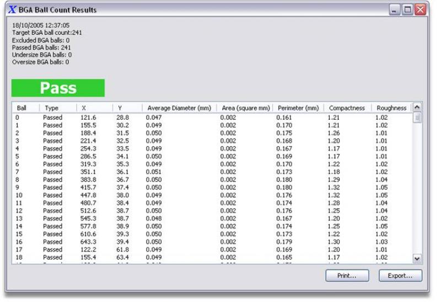Click the X column header

(94, 108)
